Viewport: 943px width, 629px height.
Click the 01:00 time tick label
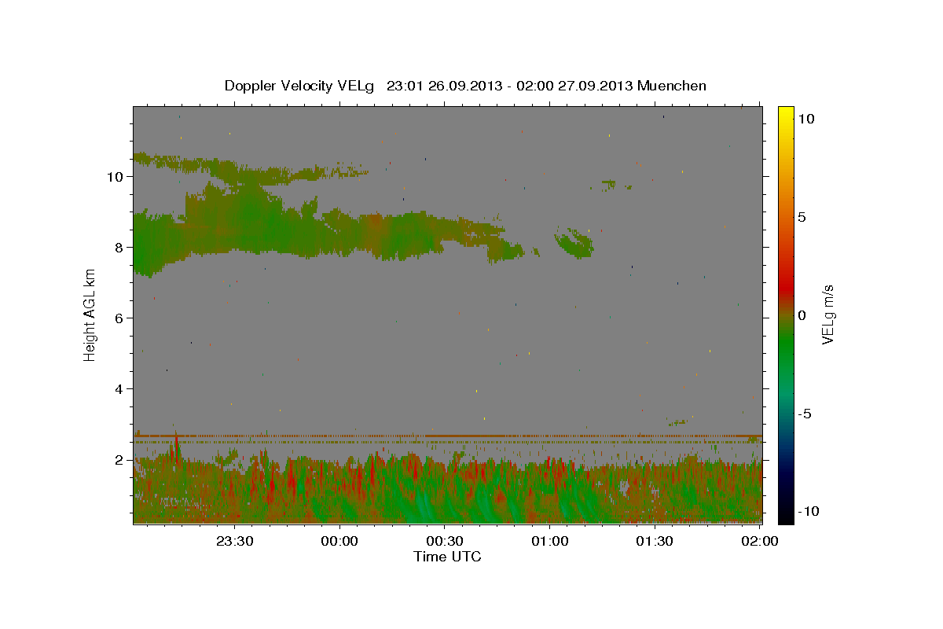click(550, 541)
